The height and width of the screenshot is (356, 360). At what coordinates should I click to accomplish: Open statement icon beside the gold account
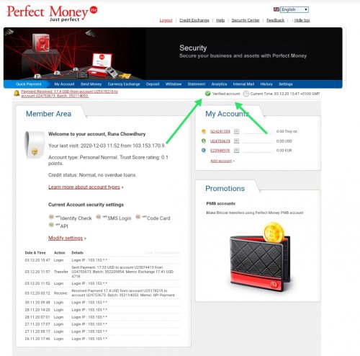[237, 131]
